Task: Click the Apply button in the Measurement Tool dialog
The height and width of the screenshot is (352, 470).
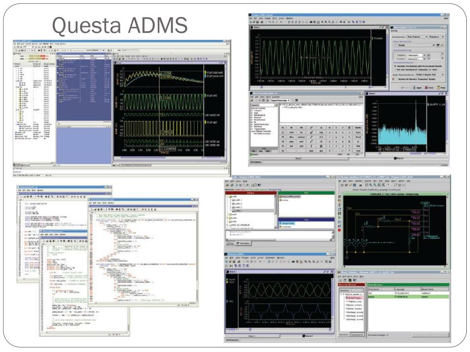Action: tap(417, 88)
